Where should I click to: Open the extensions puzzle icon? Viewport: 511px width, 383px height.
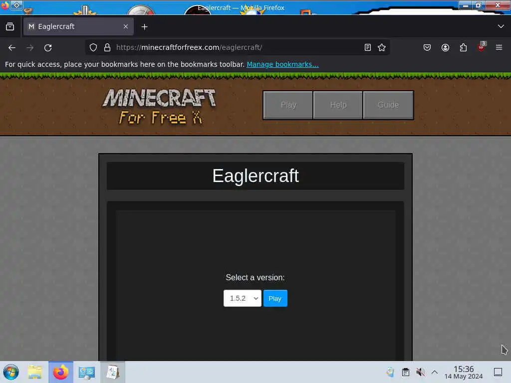[463, 47]
